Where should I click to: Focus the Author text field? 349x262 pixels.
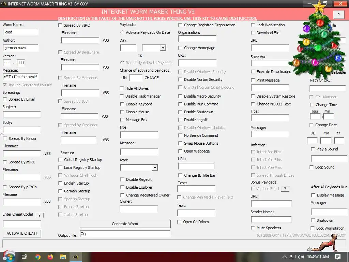click(x=20, y=48)
